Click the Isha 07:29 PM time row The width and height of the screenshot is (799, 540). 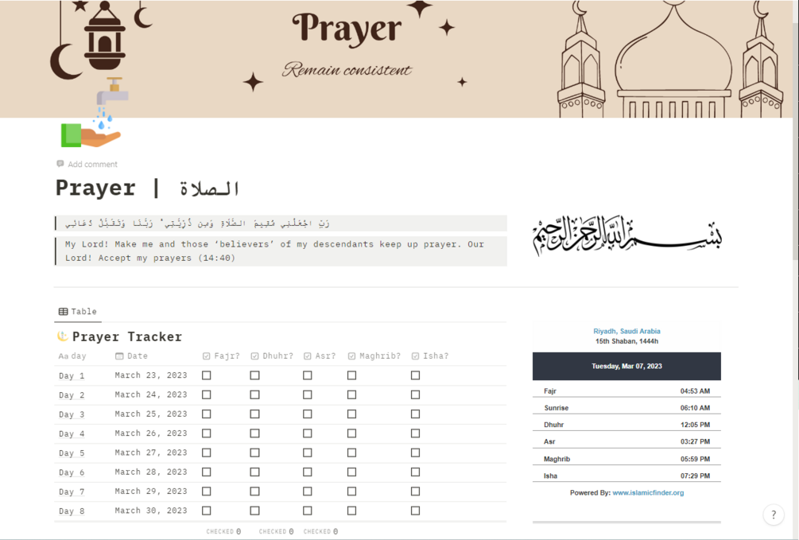point(626,476)
